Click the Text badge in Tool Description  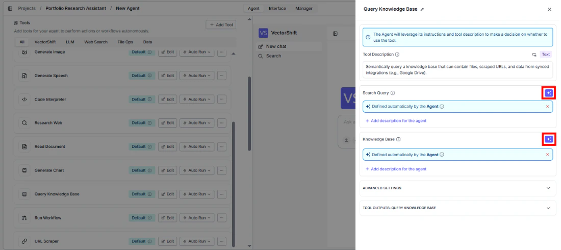pos(546,55)
